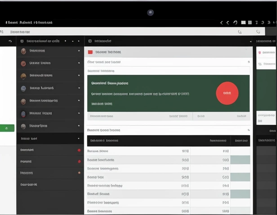Click the first back chevron in top bar
Image resolution: width=277 pixels, height=215 pixels.
tap(221, 22)
